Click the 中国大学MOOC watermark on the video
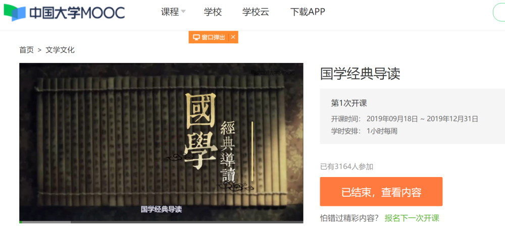The width and height of the screenshot is (505, 229). click(x=273, y=73)
